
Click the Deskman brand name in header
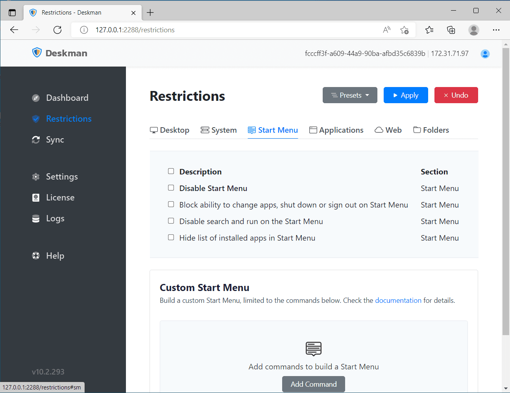pyautogui.click(x=67, y=53)
